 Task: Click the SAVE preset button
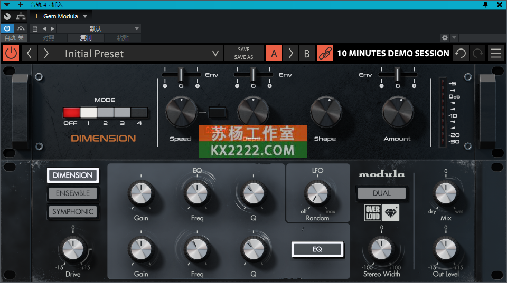coord(243,50)
